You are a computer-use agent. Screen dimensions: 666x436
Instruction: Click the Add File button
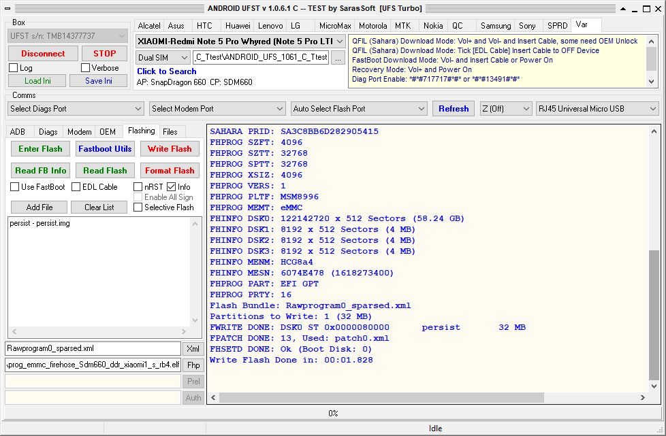point(39,207)
